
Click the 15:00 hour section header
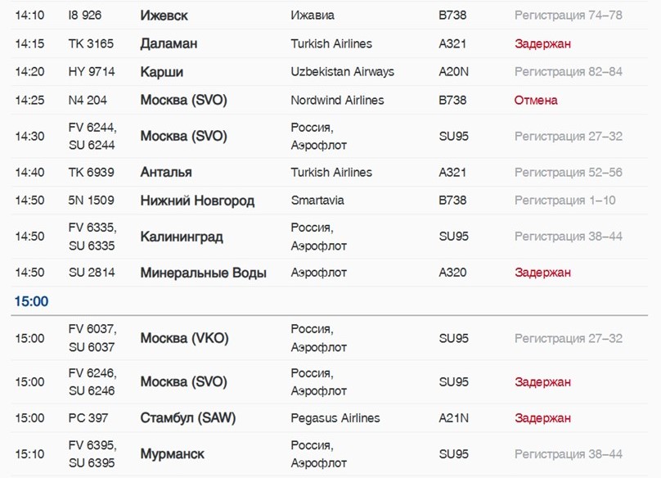click(31, 302)
